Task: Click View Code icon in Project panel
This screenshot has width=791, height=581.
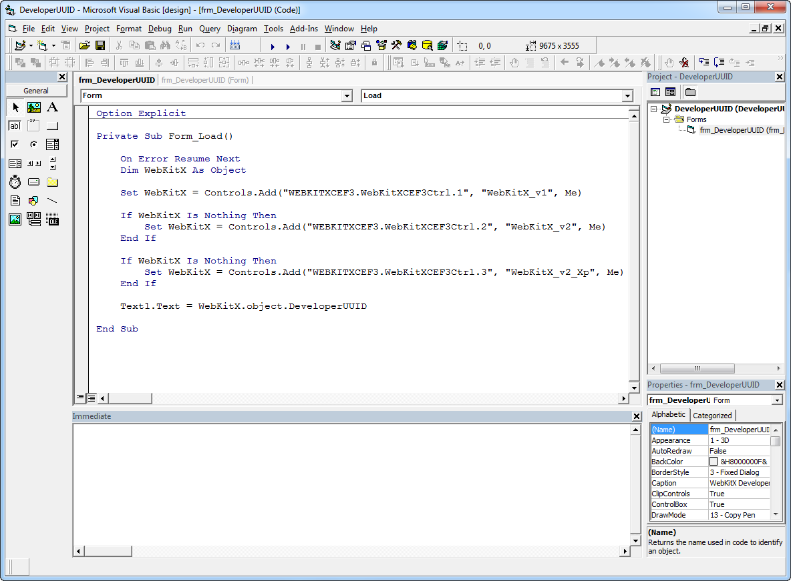Action: click(x=655, y=92)
